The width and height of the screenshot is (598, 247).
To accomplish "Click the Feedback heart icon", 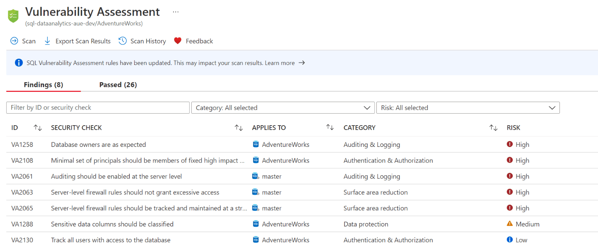I will tap(178, 41).
